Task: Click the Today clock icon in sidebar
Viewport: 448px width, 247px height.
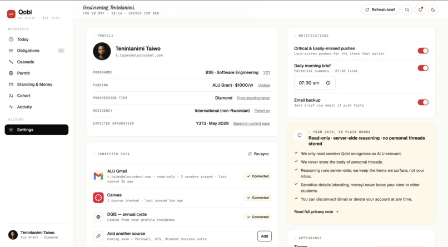Action: point(11,39)
